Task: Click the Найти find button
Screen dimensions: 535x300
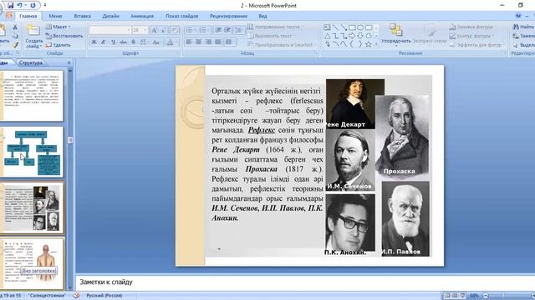Action: tap(523, 27)
